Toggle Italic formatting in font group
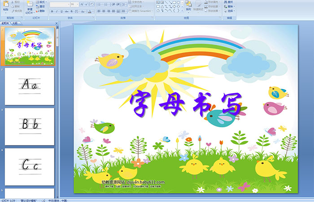The width and height of the screenshot is (314, 202). [57, 11]
